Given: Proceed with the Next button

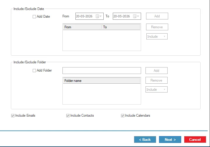Looking at the screenshot, I should [x=170, y=140].
